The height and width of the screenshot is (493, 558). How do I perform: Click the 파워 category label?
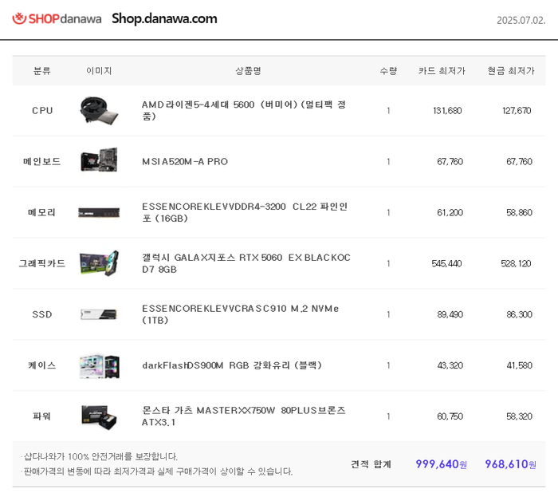tap(42, 416)
